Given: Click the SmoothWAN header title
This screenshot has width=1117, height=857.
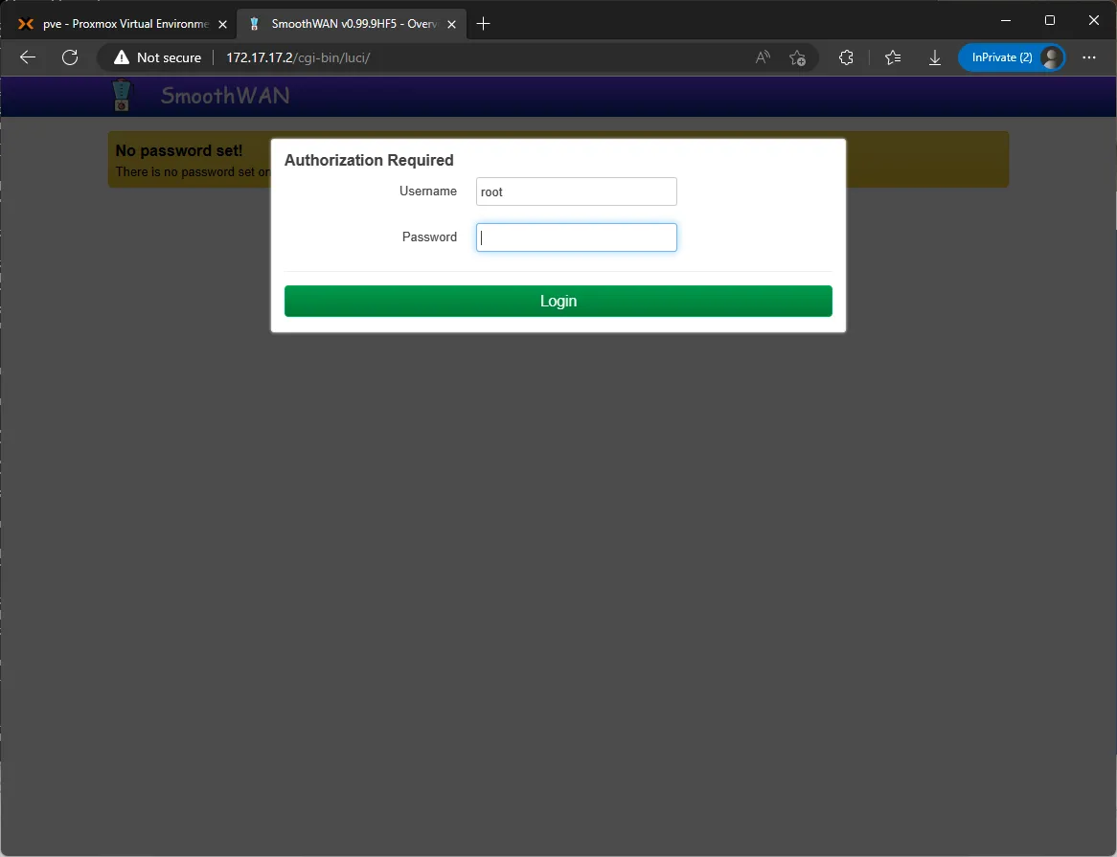Looking at the screenshot, I should pos(225,96).
